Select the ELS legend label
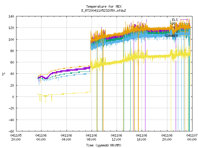 [175, 20]
